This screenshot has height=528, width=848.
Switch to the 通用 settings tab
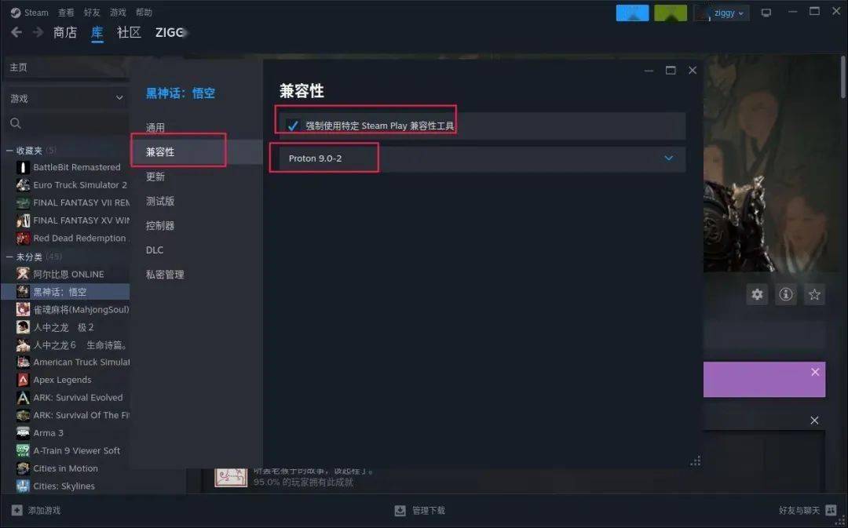pyautogui.click(x=155, y=128)
